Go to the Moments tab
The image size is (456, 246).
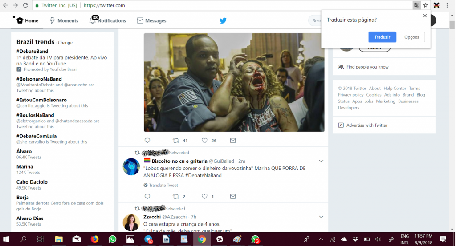click(64, 20)
